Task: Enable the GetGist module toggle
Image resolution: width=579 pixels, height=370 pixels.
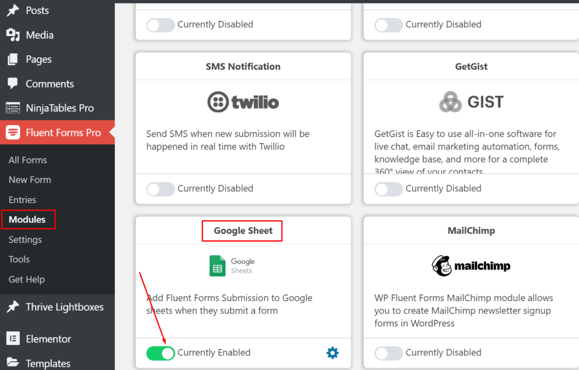Action: (389, 189)
